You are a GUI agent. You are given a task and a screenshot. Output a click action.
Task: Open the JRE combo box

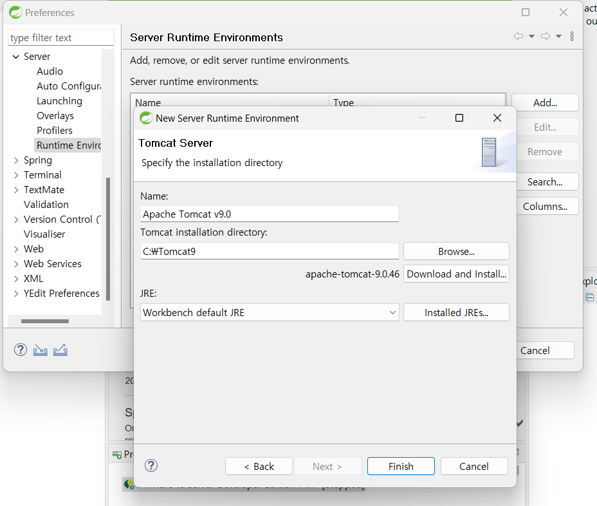pyautogui.click(x=270, y=312)
